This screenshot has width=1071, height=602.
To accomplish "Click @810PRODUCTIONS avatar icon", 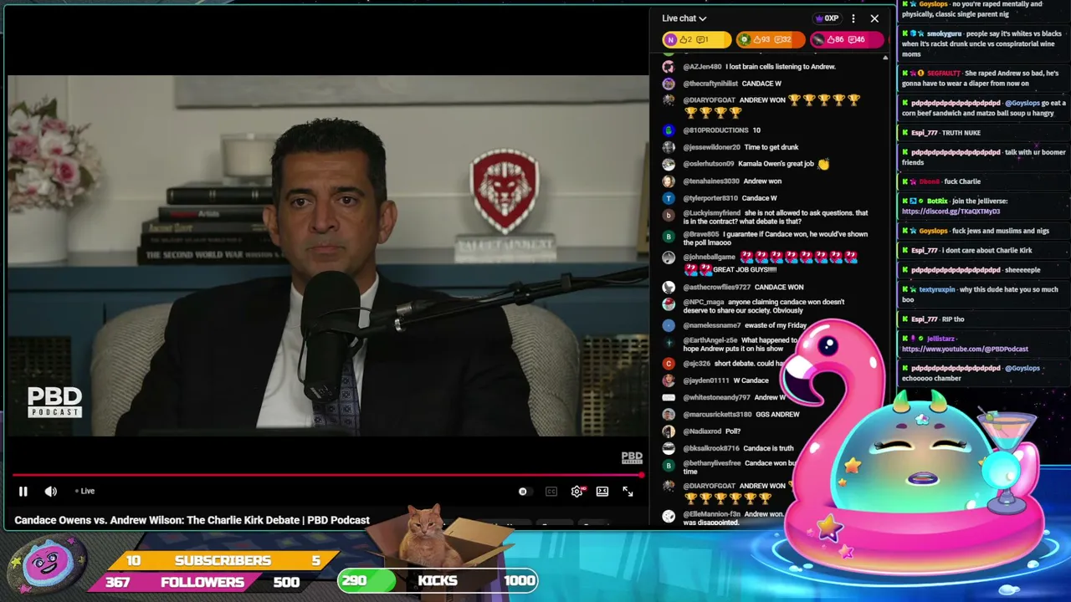I will 669,130.
